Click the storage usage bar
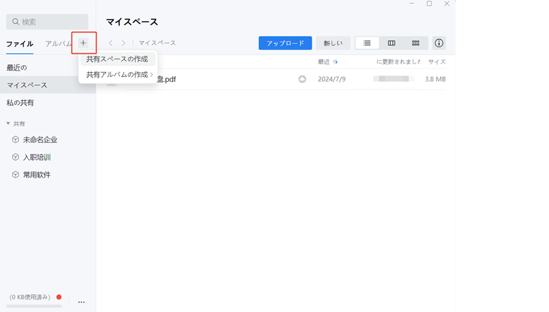 pos(34,306)
